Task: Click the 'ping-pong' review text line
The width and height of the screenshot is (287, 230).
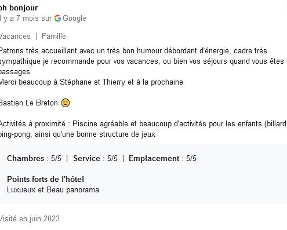Action: coord(78,134)
